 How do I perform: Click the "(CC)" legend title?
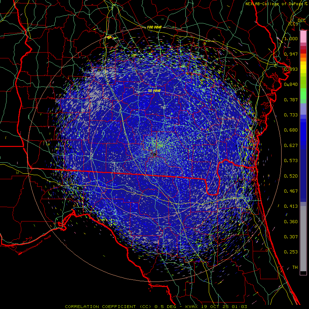[x=293, y=24]
